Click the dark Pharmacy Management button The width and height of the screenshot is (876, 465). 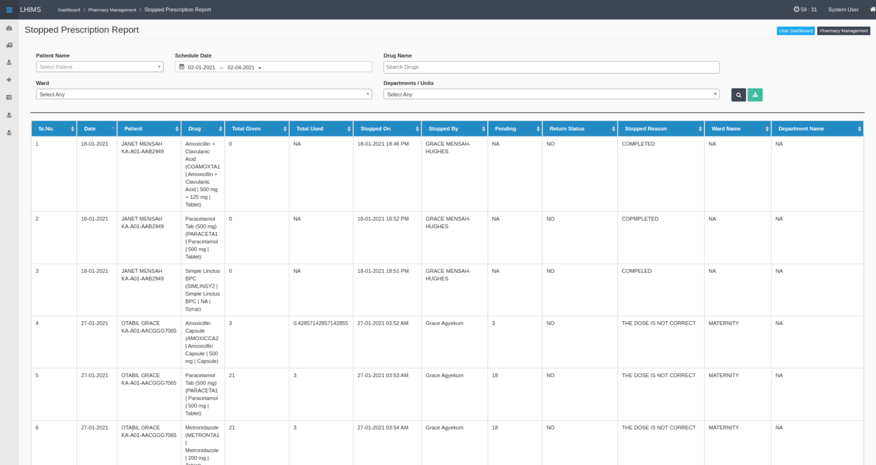(843, 31)
